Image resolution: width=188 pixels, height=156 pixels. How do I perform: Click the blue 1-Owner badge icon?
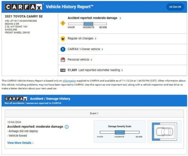63,49
